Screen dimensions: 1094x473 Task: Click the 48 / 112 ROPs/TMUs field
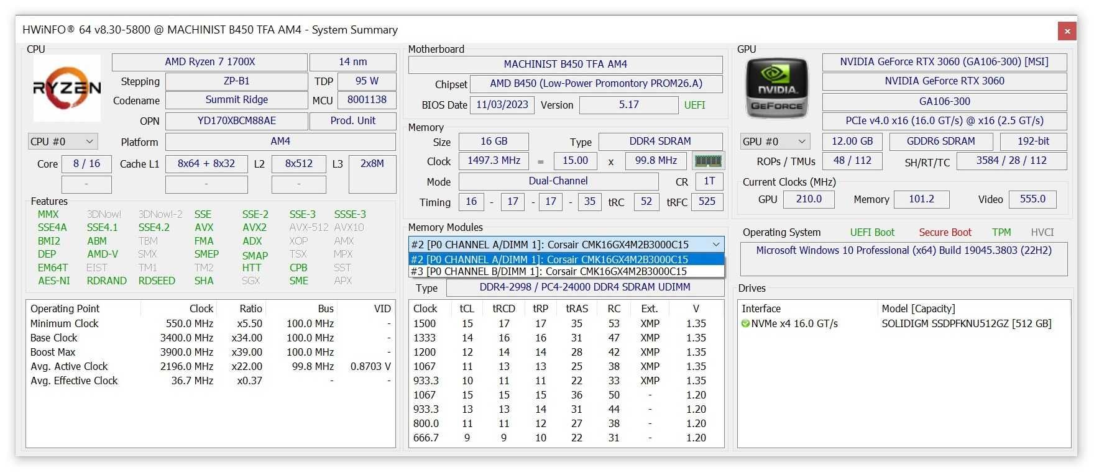point(852,161)
